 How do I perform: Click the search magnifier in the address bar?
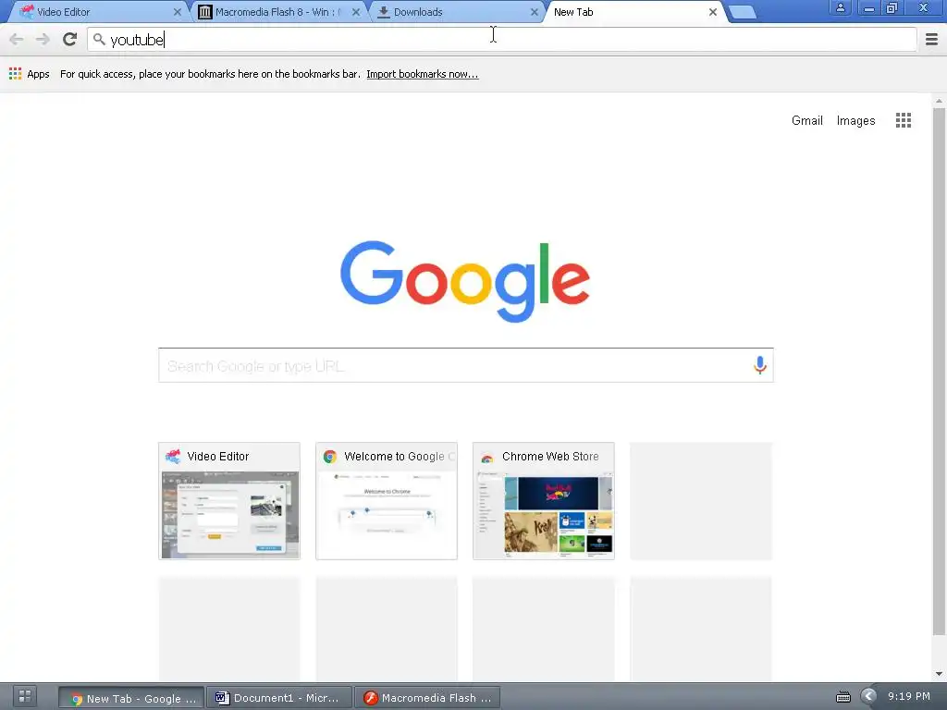pyautogui.click(x=99, y=39)
